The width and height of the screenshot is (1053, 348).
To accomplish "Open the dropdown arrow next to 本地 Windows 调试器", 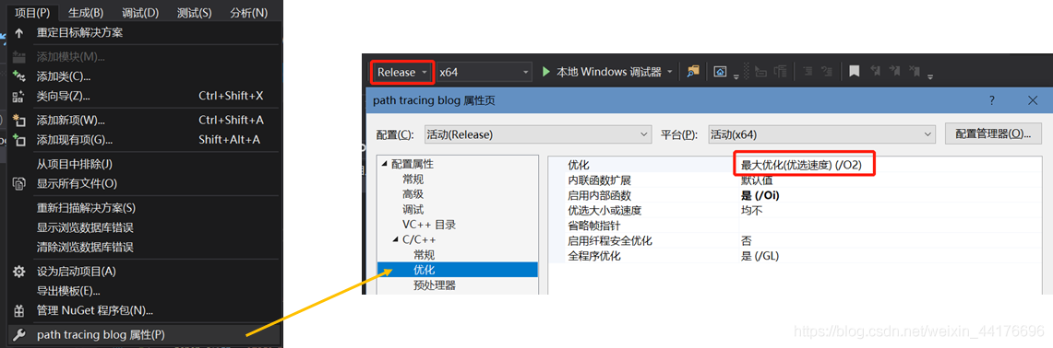I will tap(670, 72).
